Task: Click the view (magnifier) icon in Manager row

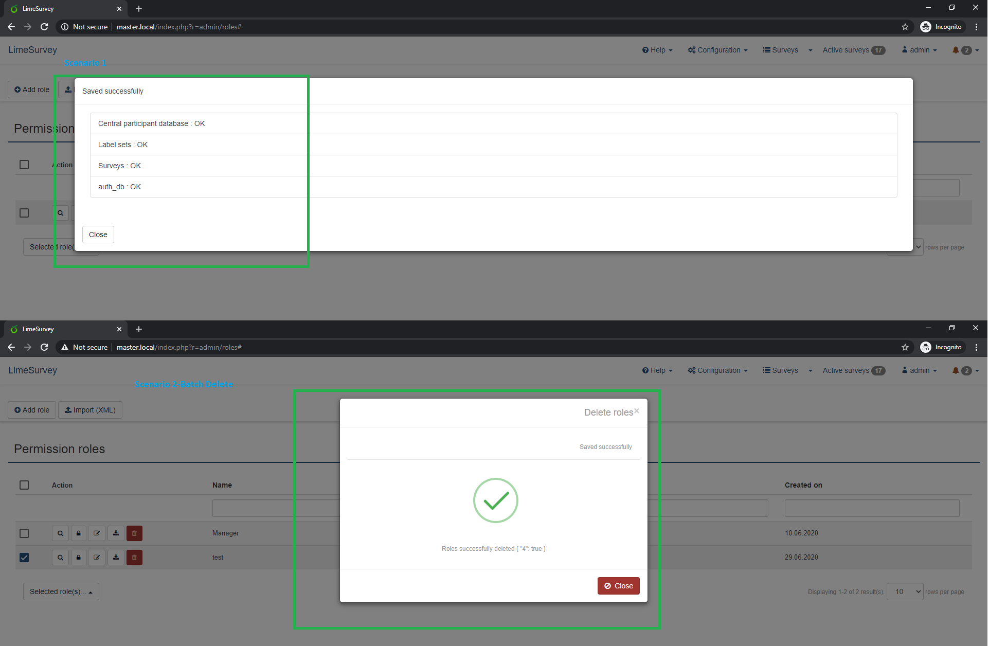Action: coord(60,533)
